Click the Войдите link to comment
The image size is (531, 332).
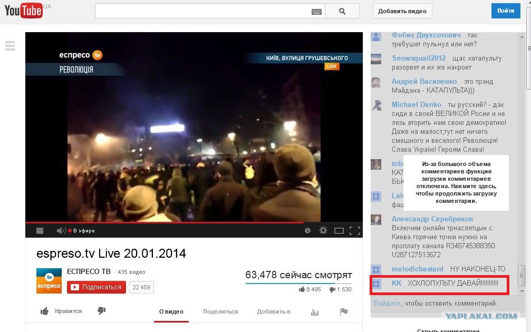point(387,303)
